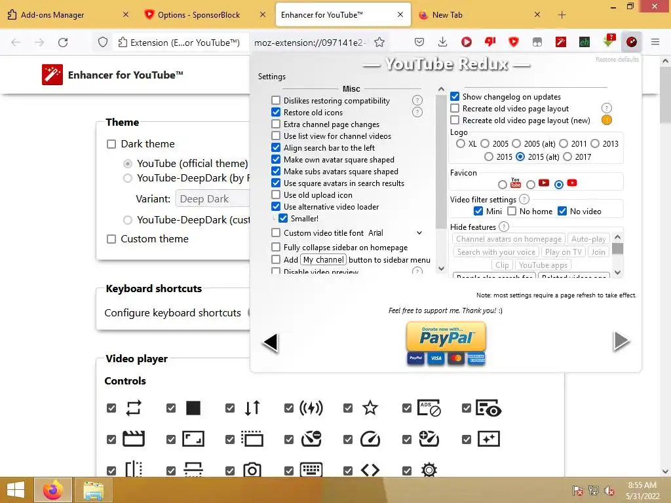The height and width of the screenshot is (503, 671).
Task: Click the YouTube Redux toolbar icon
Action: 632,42
